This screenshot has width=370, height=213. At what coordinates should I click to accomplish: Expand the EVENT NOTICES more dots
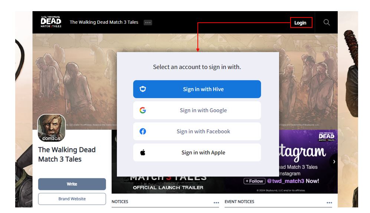click(329, 203)
